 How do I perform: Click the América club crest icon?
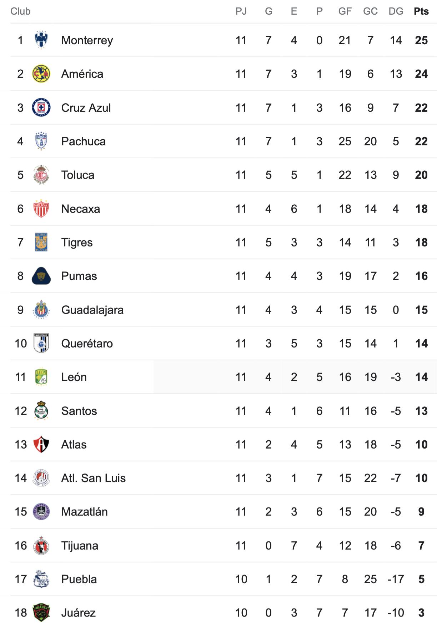pyautogui.click(x=41, y=74)
